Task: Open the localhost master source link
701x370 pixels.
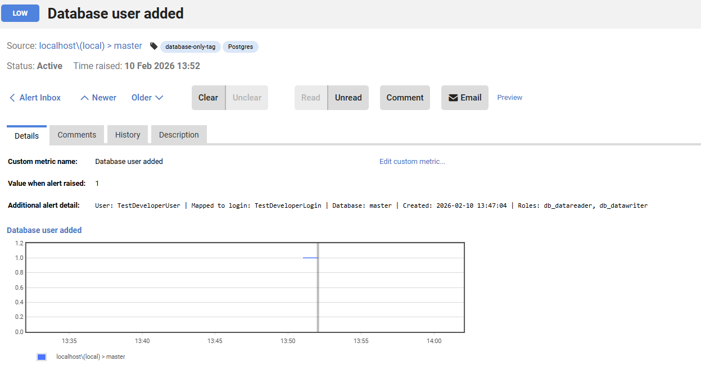Action: [x=92, y=45]
